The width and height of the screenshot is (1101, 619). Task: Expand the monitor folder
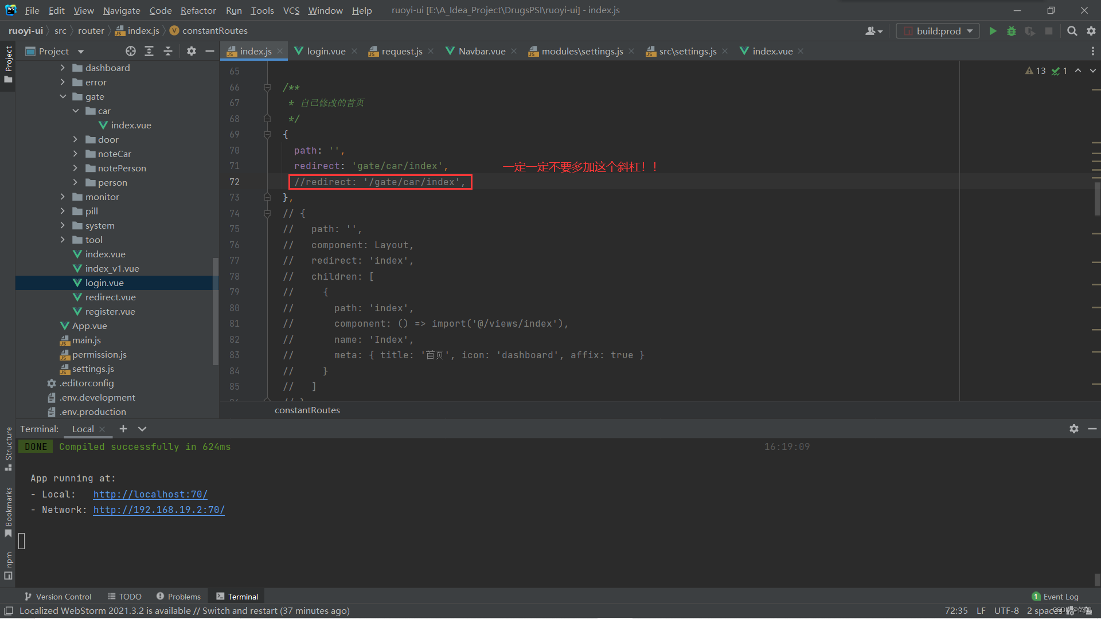click(x=63, y=197)
